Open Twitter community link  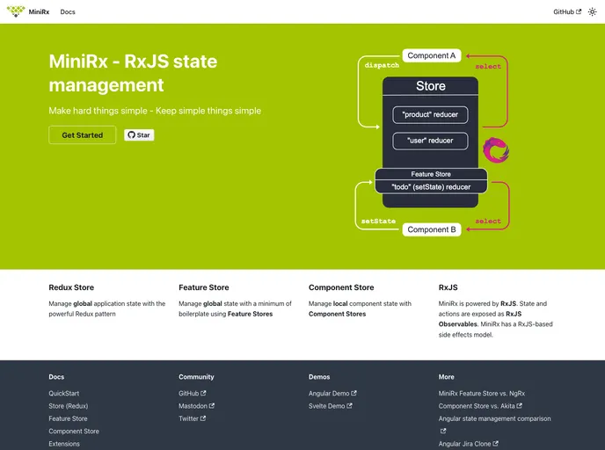193,418
